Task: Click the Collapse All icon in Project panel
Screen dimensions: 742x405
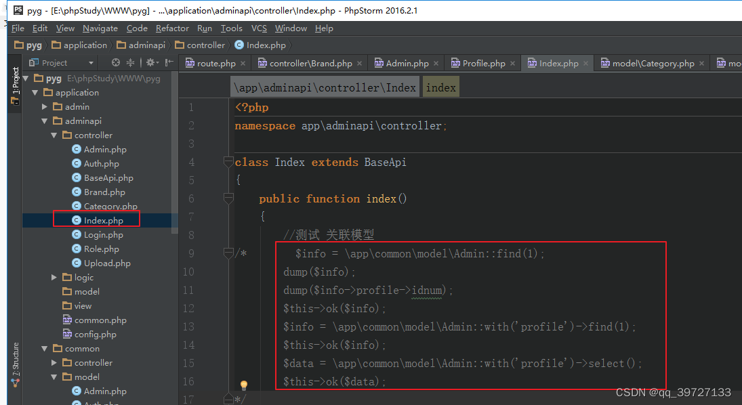Action: (x=131, y=62)
